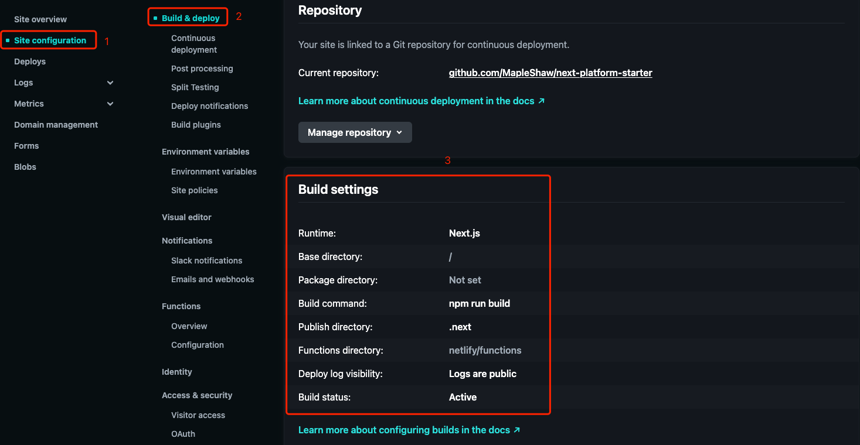Image resolution: width=860 pixels, height=445 pixels.
Task: Open the next-platform-starter GitHub repository link
Action: [x=550, y=73]
